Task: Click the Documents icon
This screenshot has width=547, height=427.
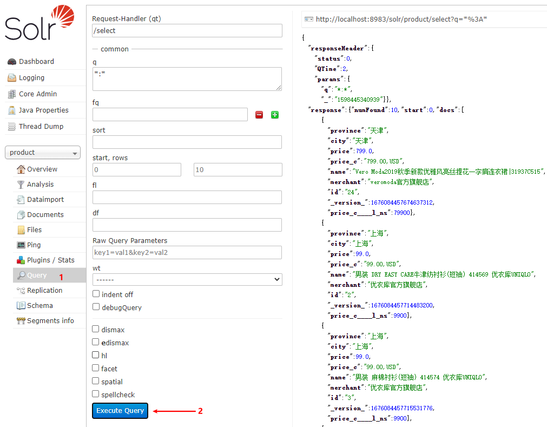Action: [21, 215]
